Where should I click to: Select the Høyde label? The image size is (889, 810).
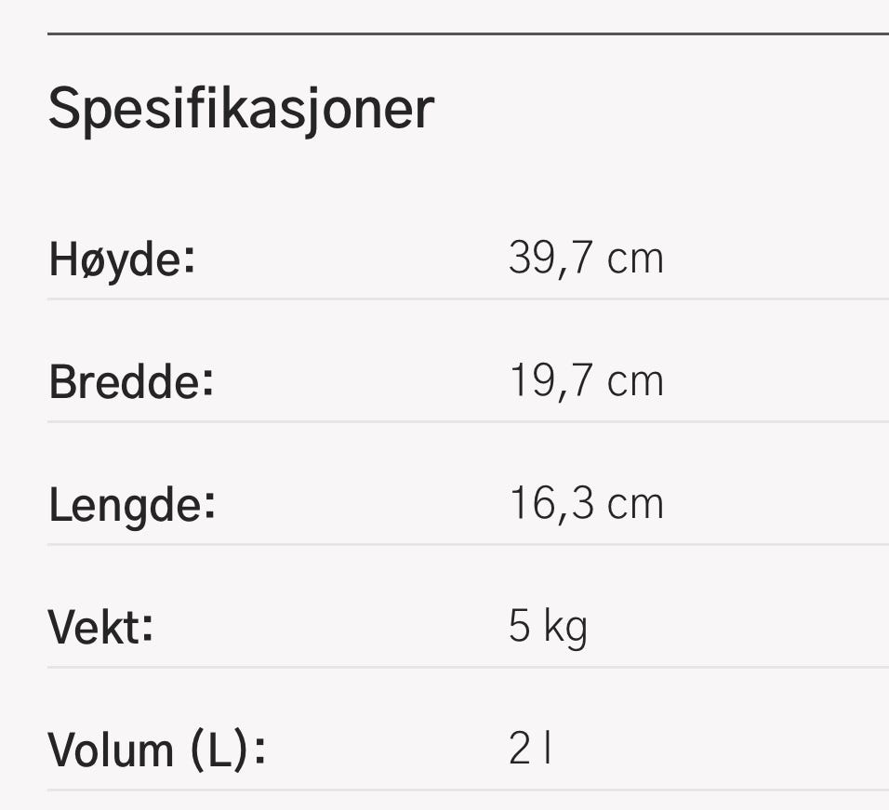click(x=122, y=259)
